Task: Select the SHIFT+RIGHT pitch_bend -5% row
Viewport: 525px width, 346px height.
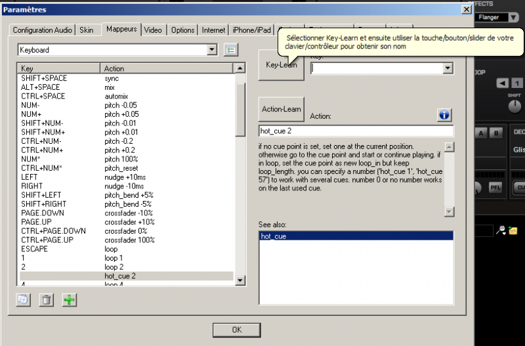Action: (x=126, y=204)
